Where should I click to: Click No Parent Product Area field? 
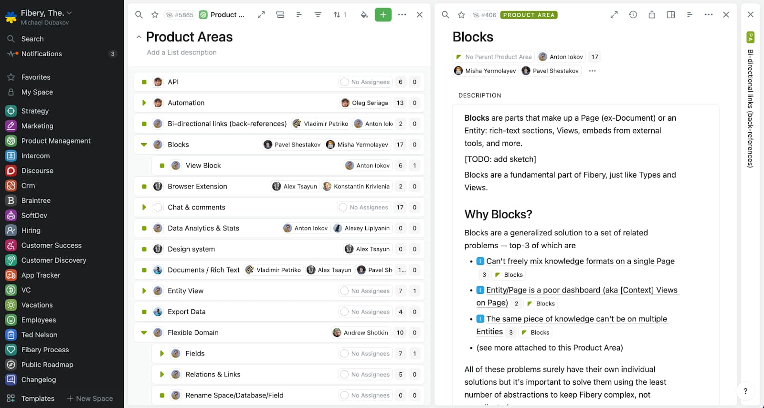494,57
